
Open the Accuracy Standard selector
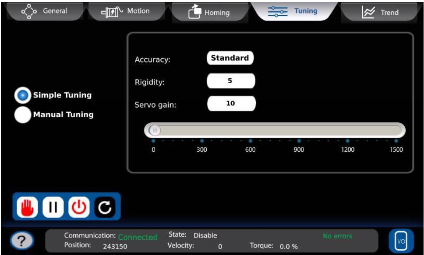coord(230,58)
